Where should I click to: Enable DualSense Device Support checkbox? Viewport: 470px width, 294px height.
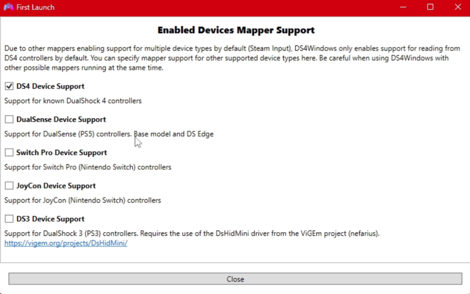9,119
